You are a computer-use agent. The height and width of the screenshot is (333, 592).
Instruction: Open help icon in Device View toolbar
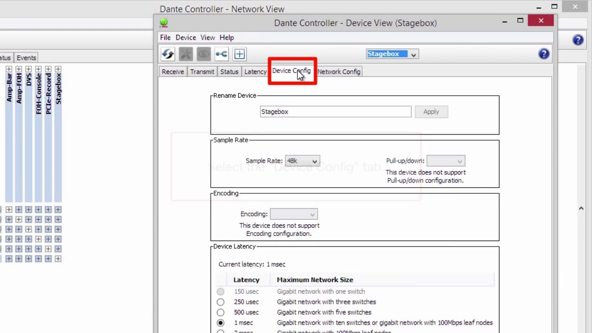(544, 54)
